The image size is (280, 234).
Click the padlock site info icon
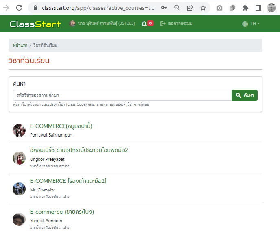(x=35, y=8)
